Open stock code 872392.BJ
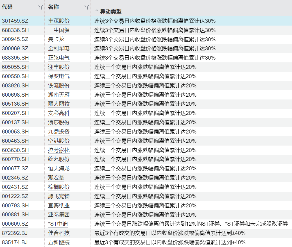This screenshot has height=247, width=292. point(15,233)
